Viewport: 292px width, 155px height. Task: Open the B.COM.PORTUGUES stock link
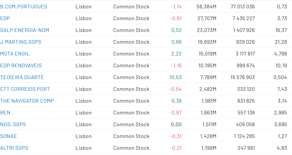24,7
